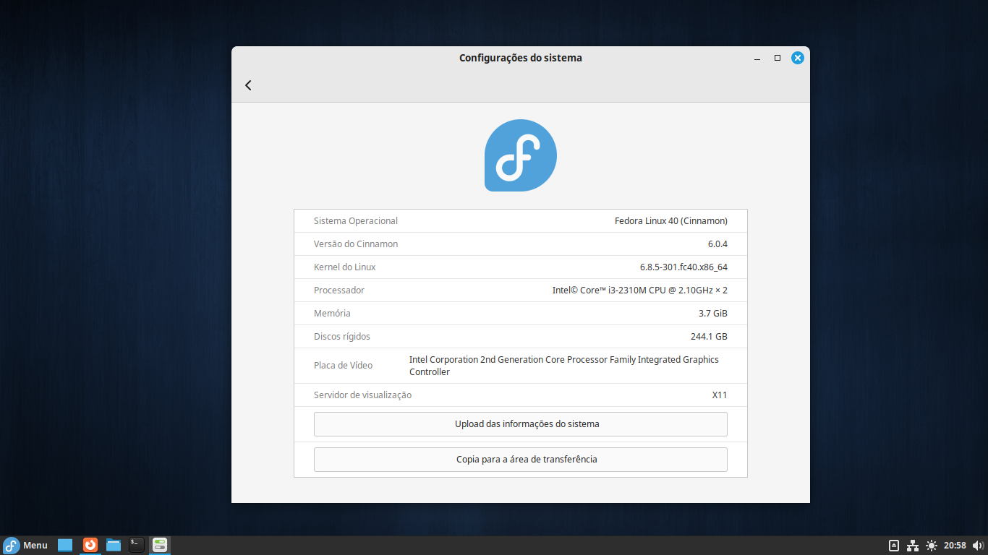The height and width of the screenshot is (555, 988).
Task: Click the show desktop icon in panel
Action: 65,546
